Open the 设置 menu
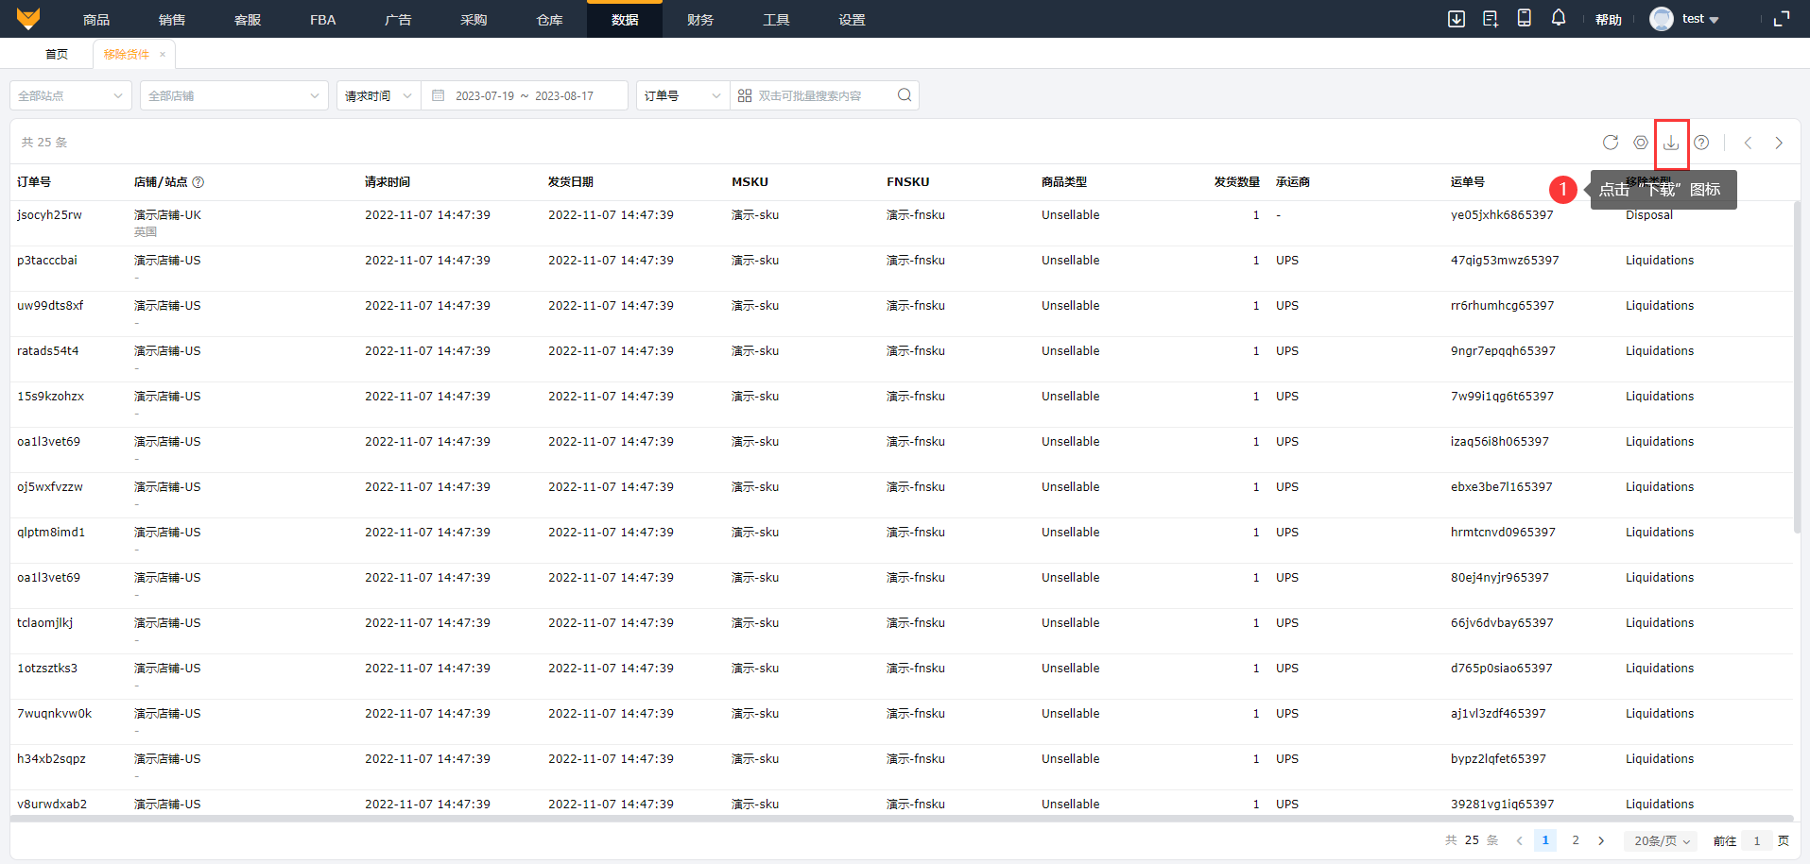The image size is (1810, 864). [x=852, y=19]
